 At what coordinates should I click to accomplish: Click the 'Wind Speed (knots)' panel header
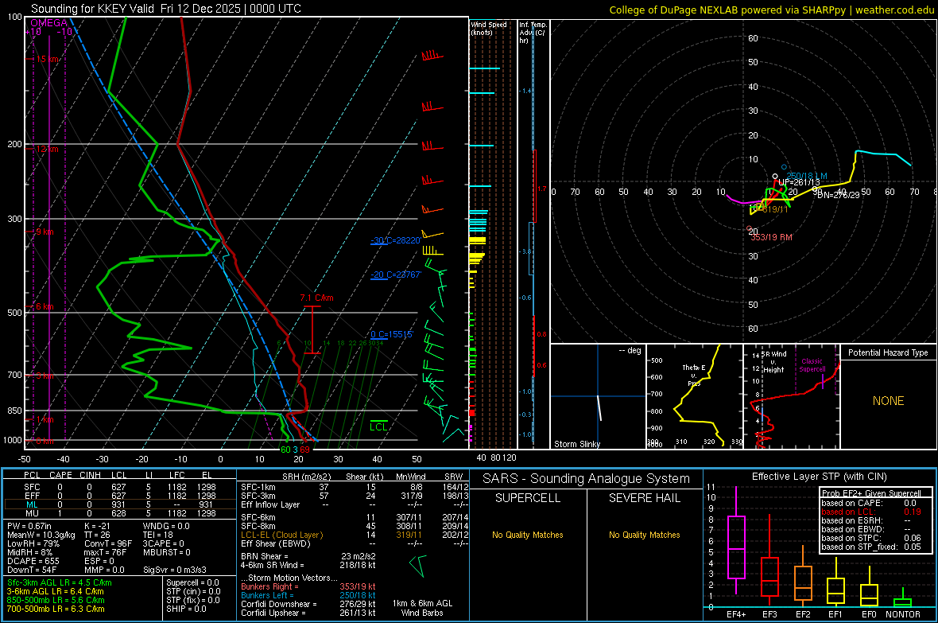(488, 28)
